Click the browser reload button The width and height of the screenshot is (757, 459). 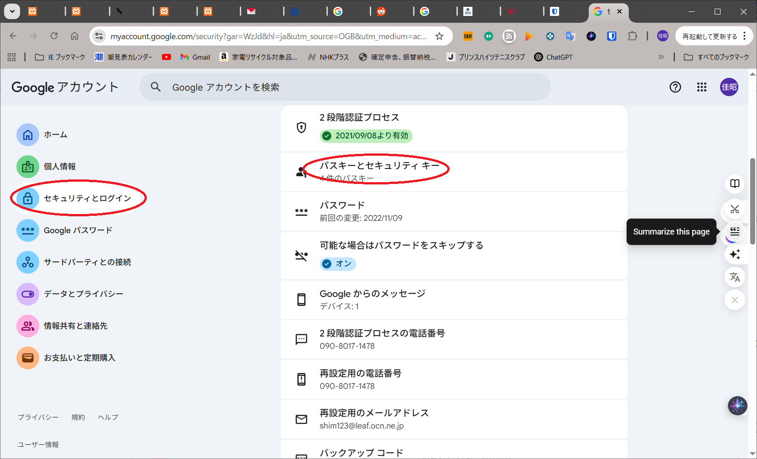54,36
